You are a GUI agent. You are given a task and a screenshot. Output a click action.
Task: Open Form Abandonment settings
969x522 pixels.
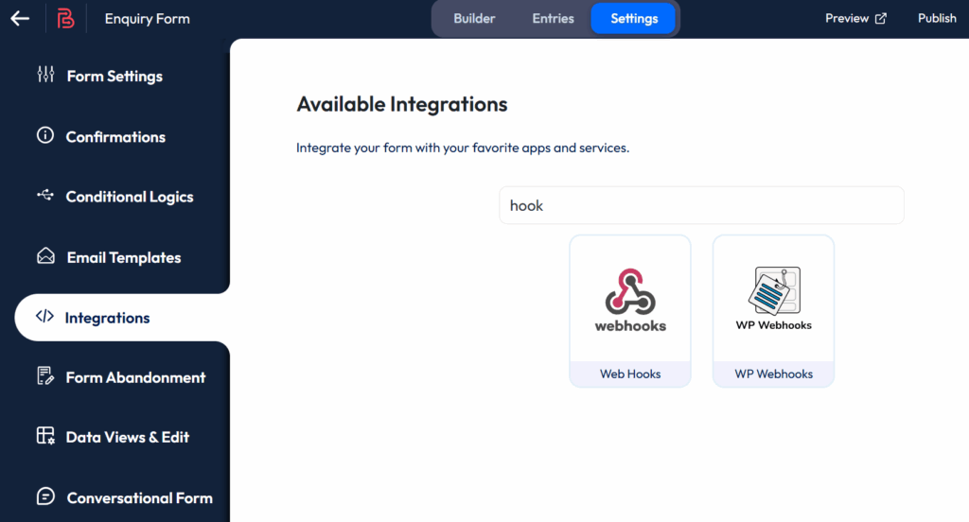point(135,376)
